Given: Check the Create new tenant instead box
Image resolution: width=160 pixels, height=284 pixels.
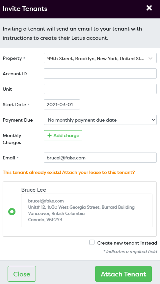Looking at the screenshot, I should (92, 242).
